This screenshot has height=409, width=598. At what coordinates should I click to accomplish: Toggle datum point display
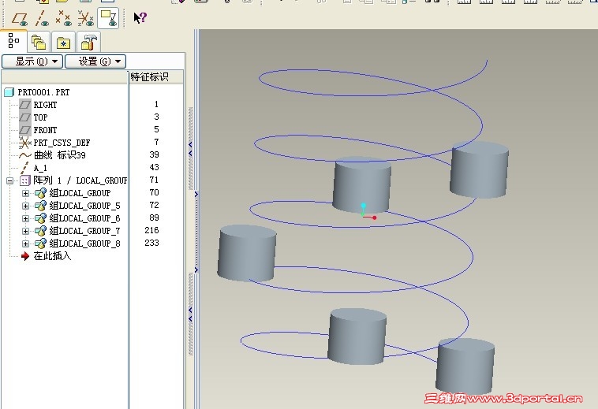click(x=63, y=18)
